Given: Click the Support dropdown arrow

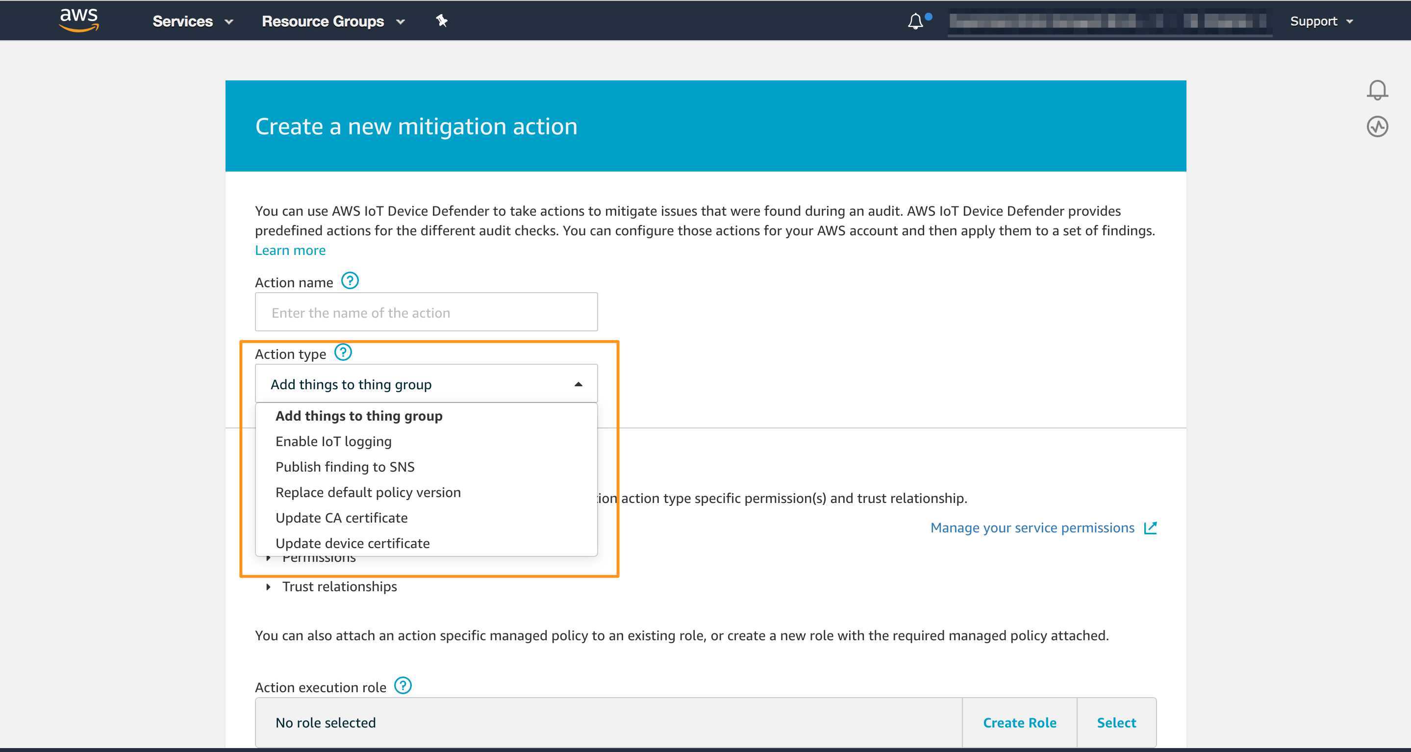Looking at the screenshot, I should tap(1350, 22).
